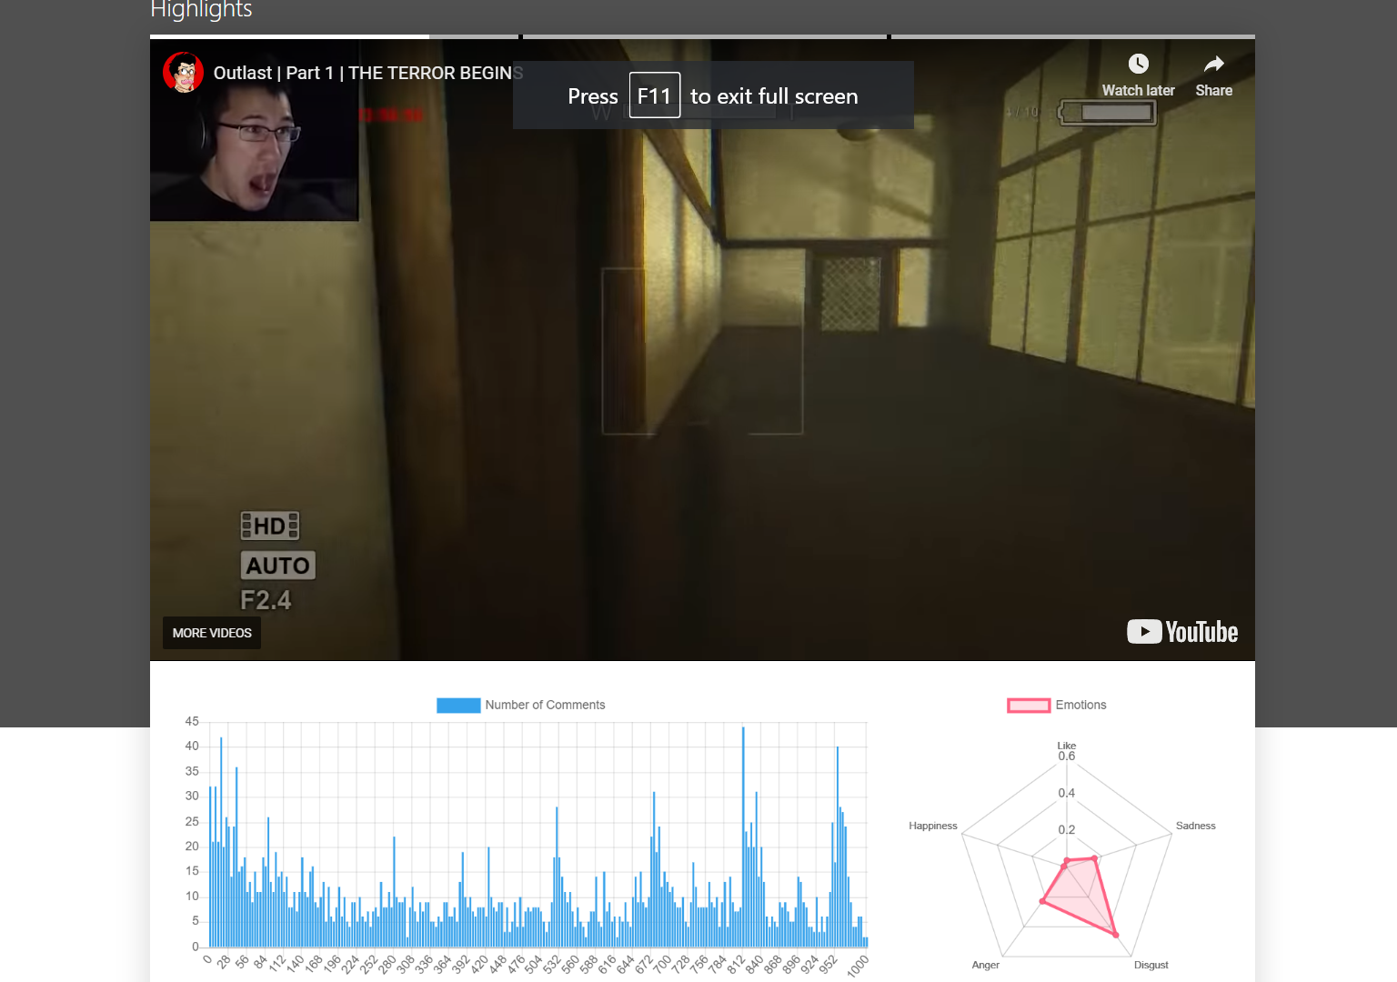The height and width of the screenshot is (982, 1397).
Task: Click the Anger point on radar chart
Action: click(1042, 901)
